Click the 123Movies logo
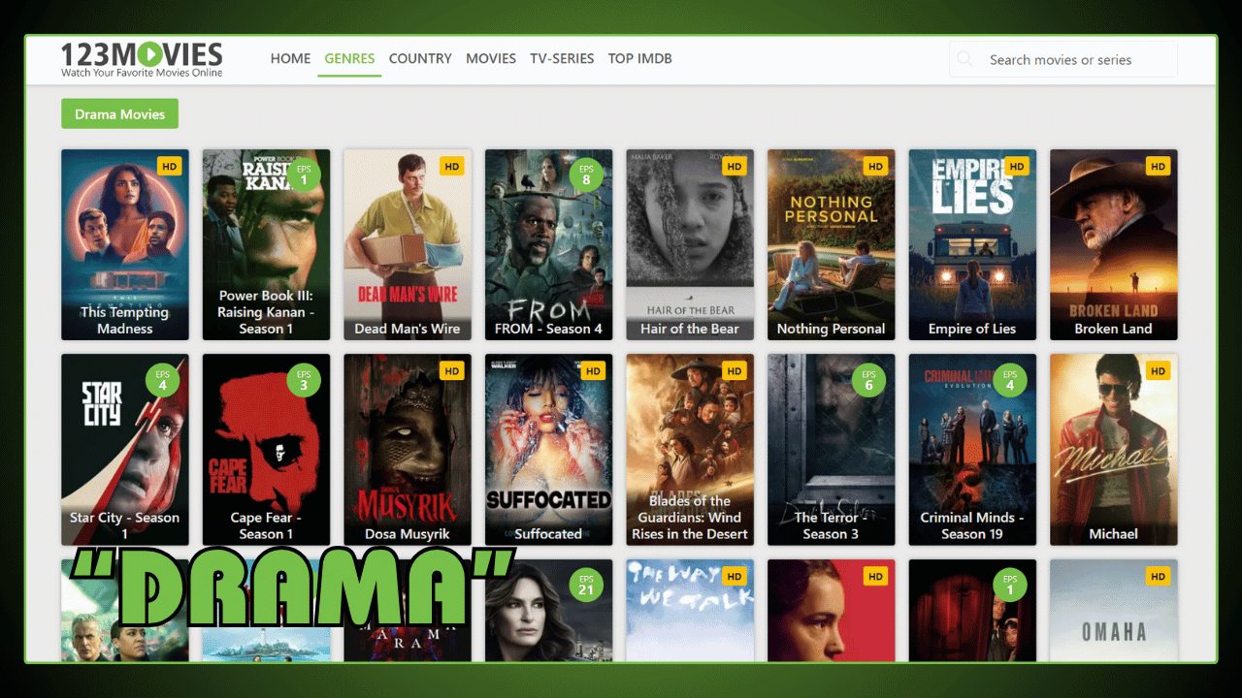Viewport: 1242px width, 698px height. point(142,59)
